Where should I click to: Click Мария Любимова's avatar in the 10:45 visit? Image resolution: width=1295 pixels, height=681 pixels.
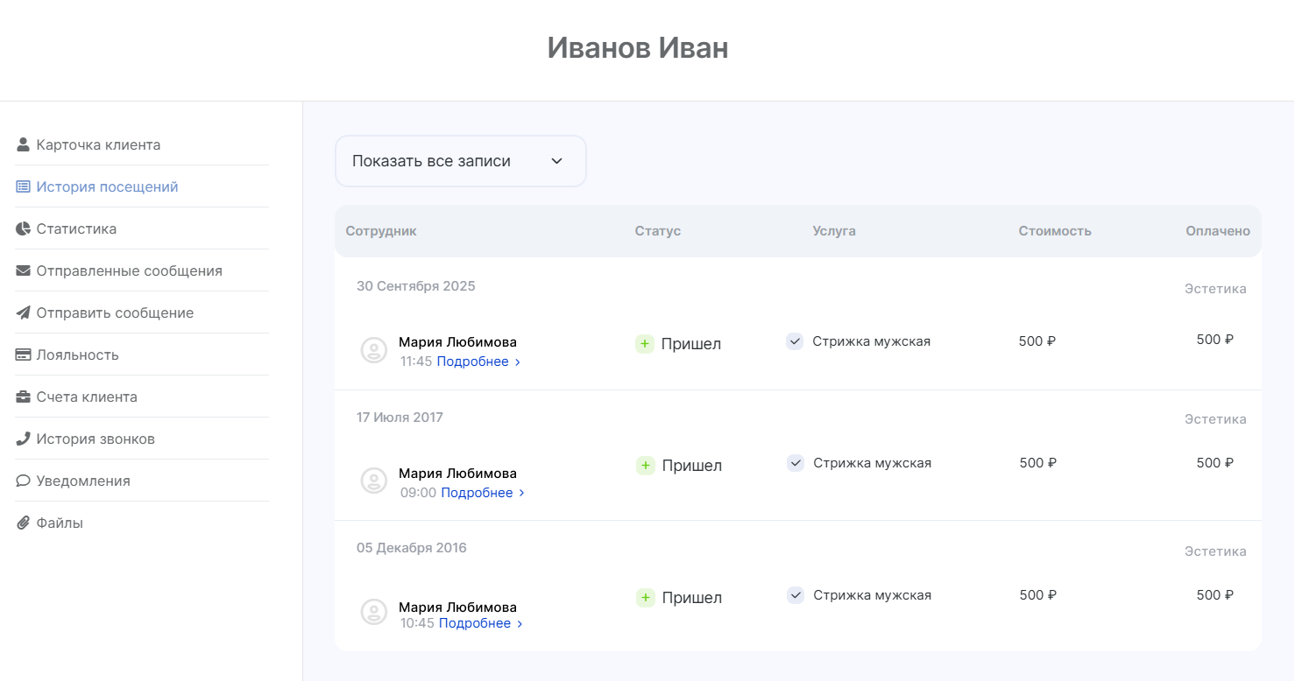374,612
